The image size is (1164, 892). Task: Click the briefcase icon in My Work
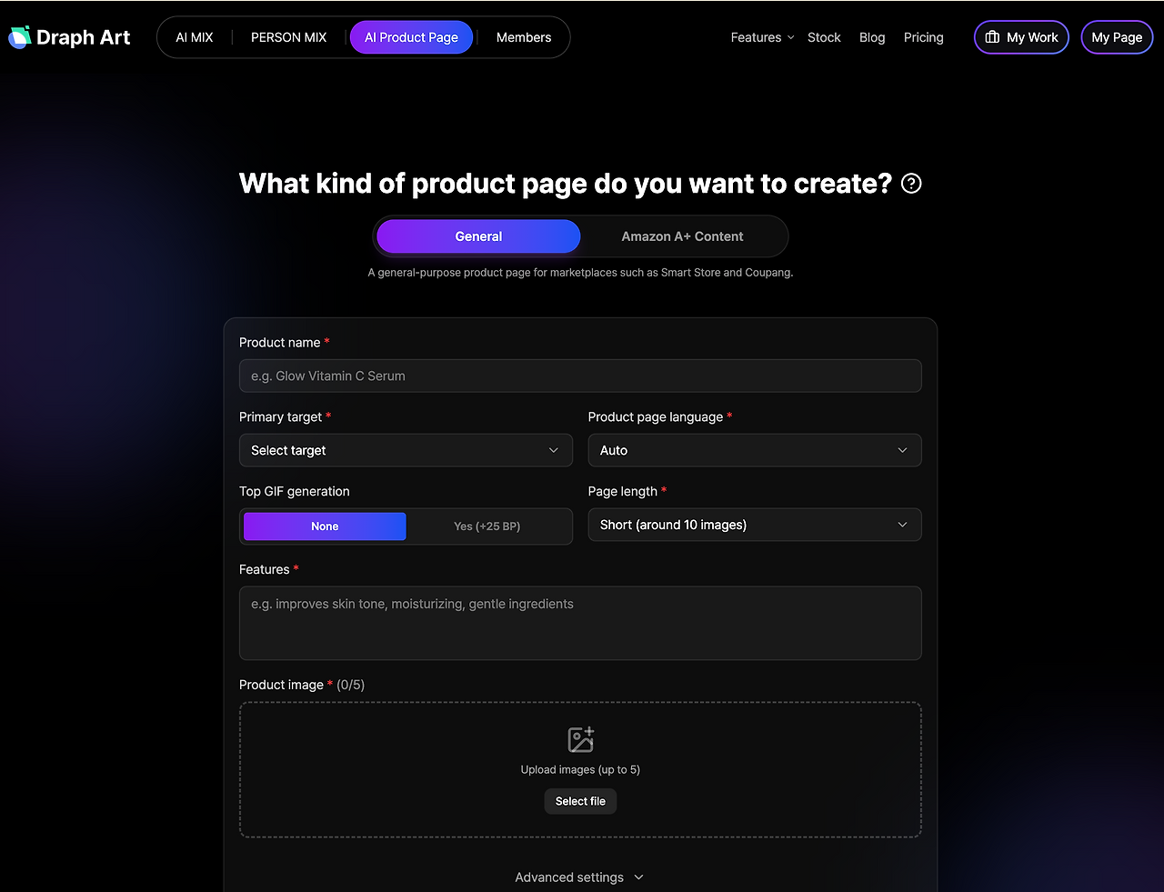click(992, 37)
